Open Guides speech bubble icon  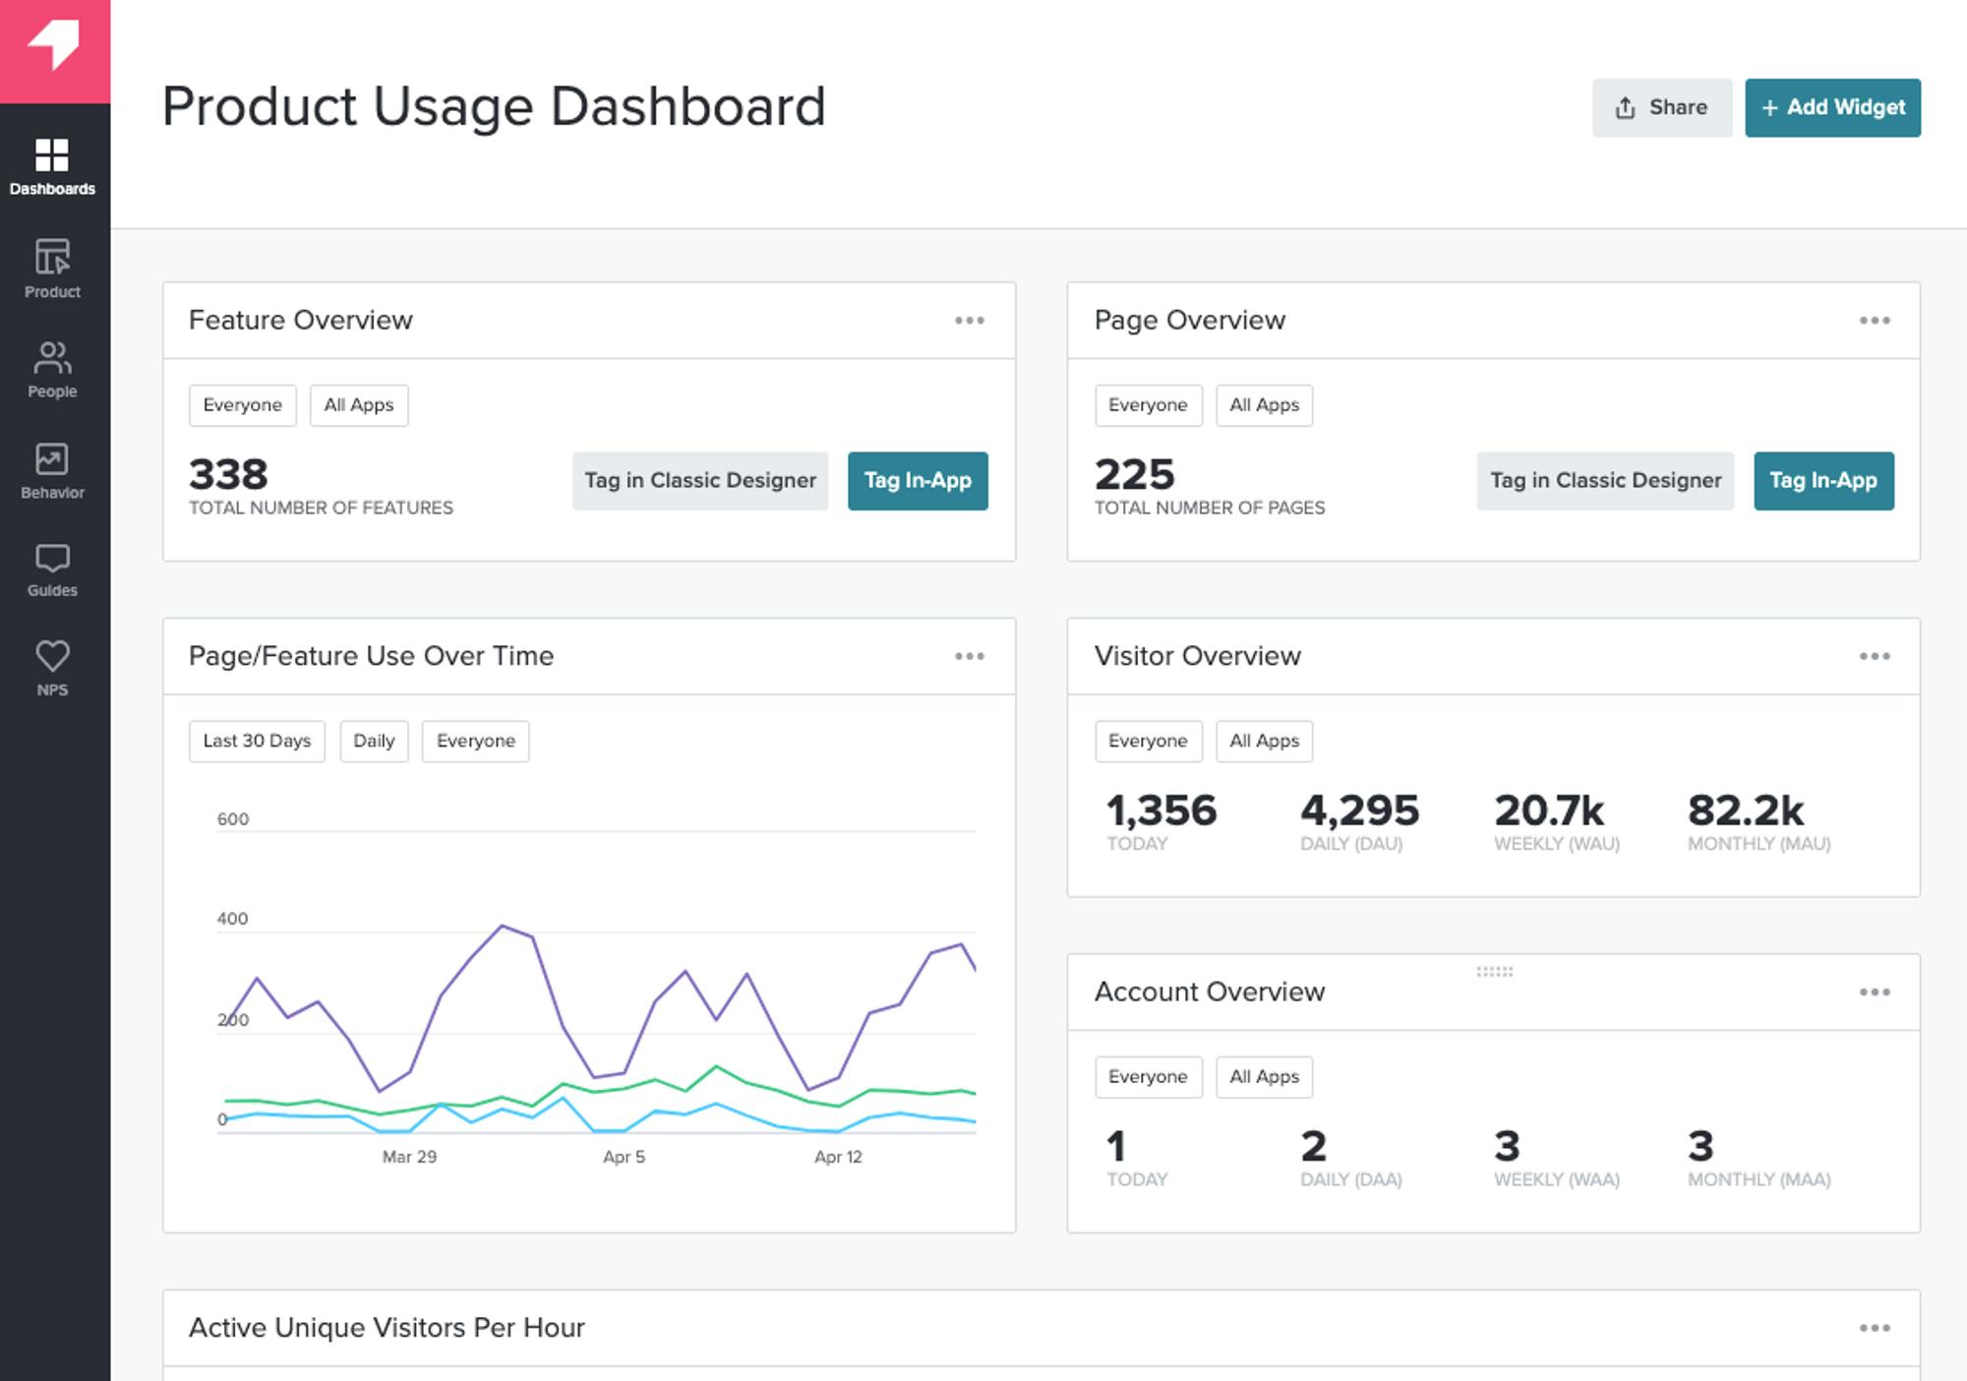[x=52, y=570]
